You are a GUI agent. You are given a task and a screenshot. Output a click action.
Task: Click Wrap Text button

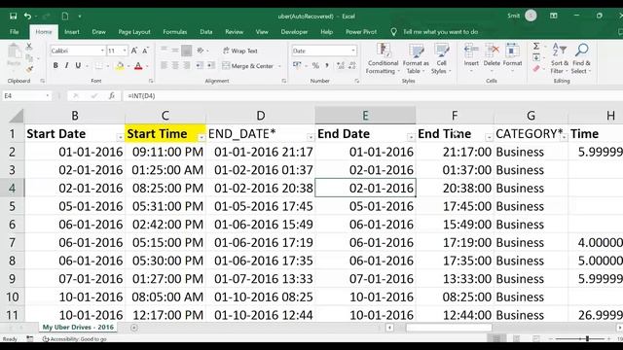tap(240, 51)
